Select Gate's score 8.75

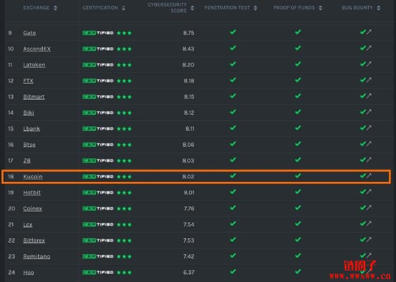189,33
